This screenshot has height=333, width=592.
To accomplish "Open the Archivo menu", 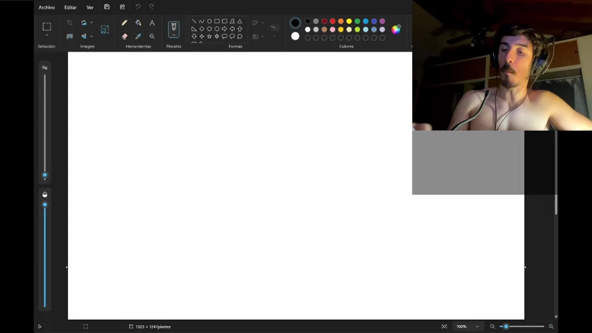I will pyautogui.click(x=46, y=7).
